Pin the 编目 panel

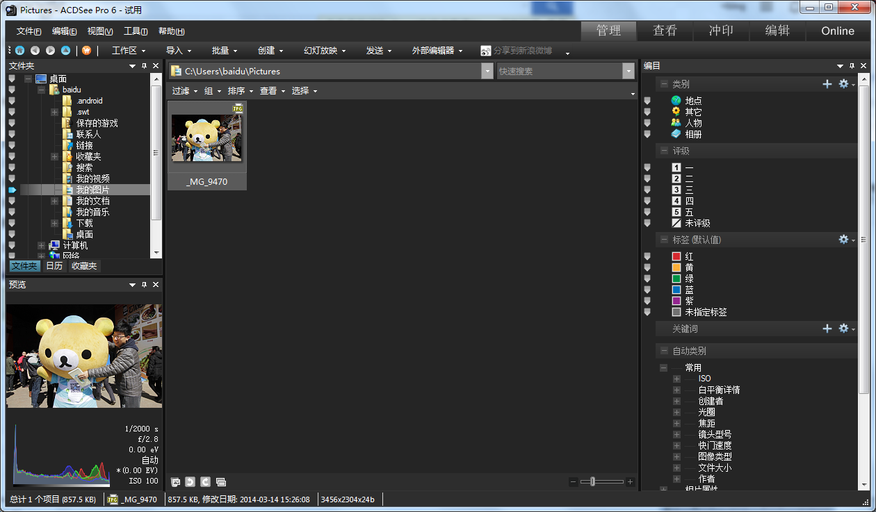click(852, 66)
